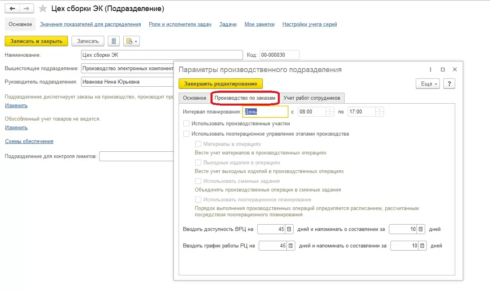Open the dialog's three-dot options menu

(431, 69)
